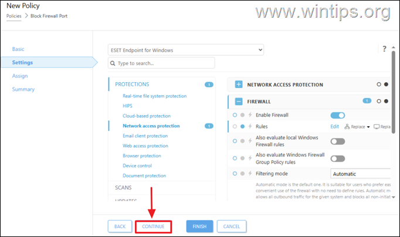Open the Summary step
This screenshot has width=400, height=237.
tap(23, 89)
